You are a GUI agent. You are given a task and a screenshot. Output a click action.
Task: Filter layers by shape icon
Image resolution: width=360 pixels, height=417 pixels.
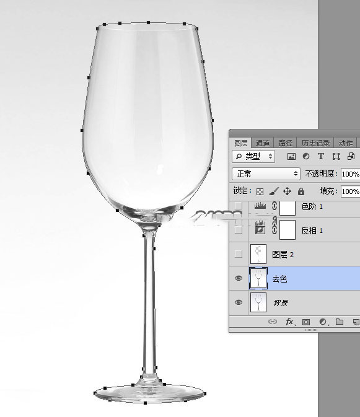(336, 156)
